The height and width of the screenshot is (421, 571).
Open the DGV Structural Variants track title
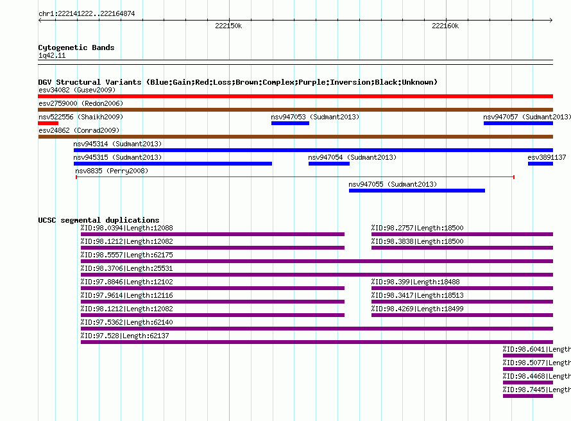point(238,82)
